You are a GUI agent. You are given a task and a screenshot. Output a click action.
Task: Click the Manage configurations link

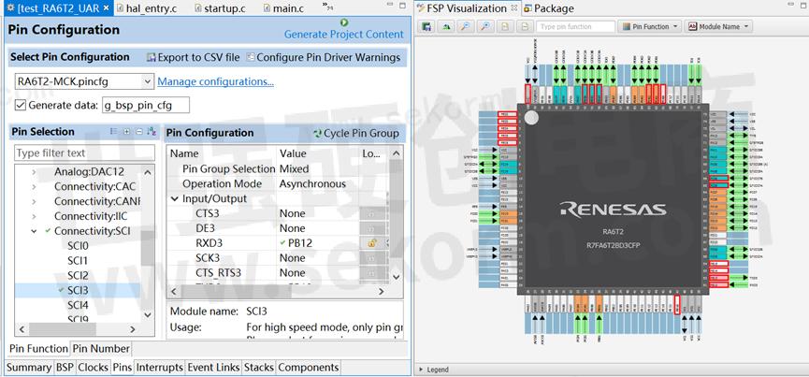coord(215,81)
